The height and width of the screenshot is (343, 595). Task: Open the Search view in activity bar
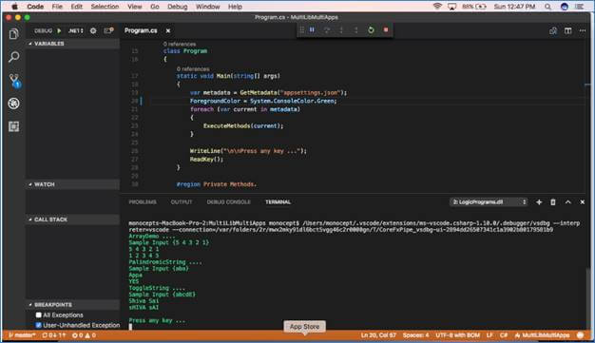[x=13, y=57]
